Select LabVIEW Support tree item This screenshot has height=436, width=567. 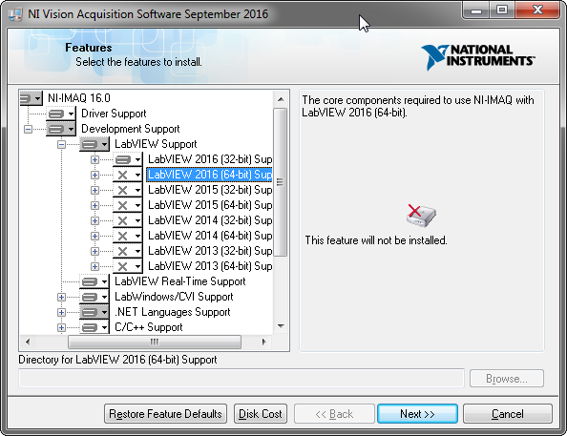click(x=156, y=144)
